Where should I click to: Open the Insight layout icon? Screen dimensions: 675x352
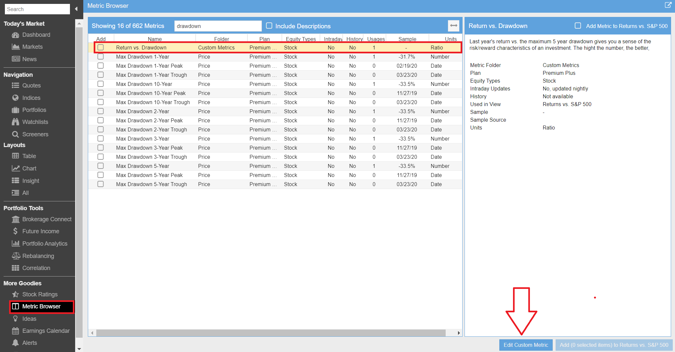(15, 181)
